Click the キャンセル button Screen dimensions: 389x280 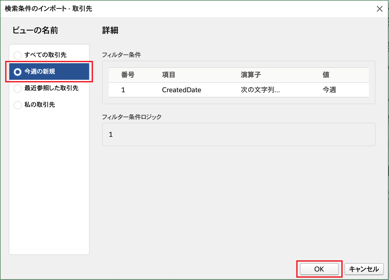[x=364, y=269]
